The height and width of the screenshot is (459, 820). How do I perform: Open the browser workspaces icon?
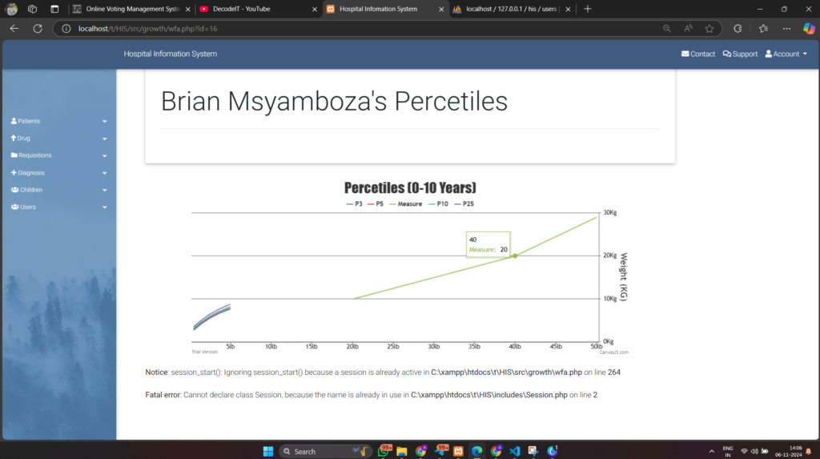32,9
